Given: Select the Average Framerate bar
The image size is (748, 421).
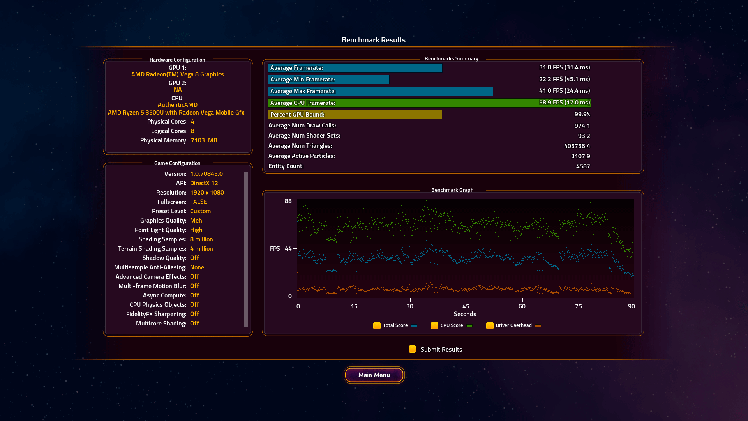Looking at the screenshot, I should (355, 68).
